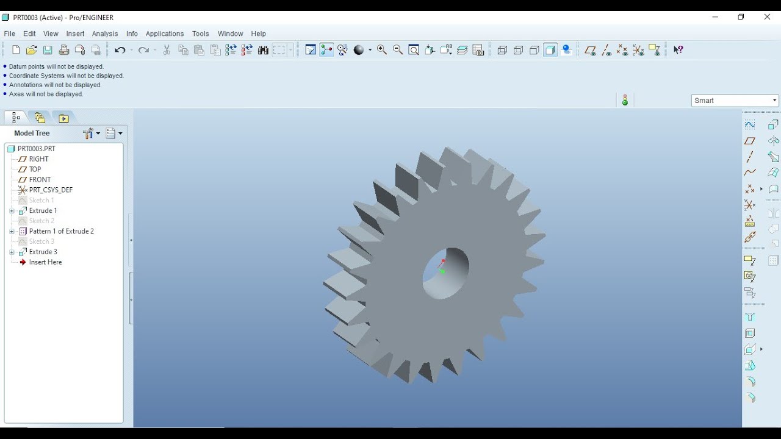This screenshot has height=439, width=781.
Task: Open the Find tool (binoculars icon)
Action: click(x=263, y=50)
